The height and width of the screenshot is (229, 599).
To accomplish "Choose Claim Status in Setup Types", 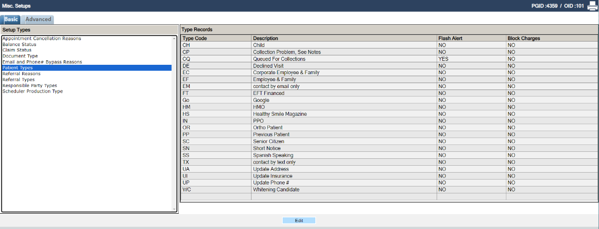I will point(17,50).
